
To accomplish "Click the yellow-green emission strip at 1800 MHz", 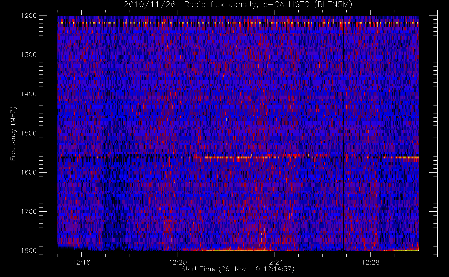I will pyautogui.click(x=236, y=250).
